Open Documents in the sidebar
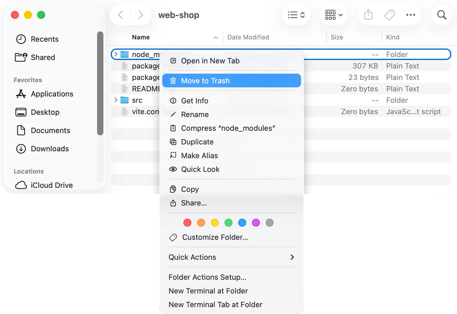The image size is (457, 314). pyautogui.click(x=43, y=130)
